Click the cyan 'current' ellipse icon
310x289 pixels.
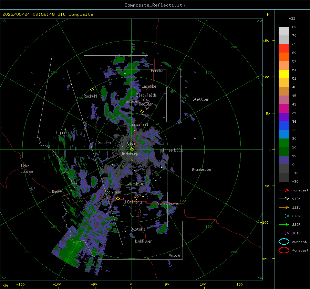(284, 242)
